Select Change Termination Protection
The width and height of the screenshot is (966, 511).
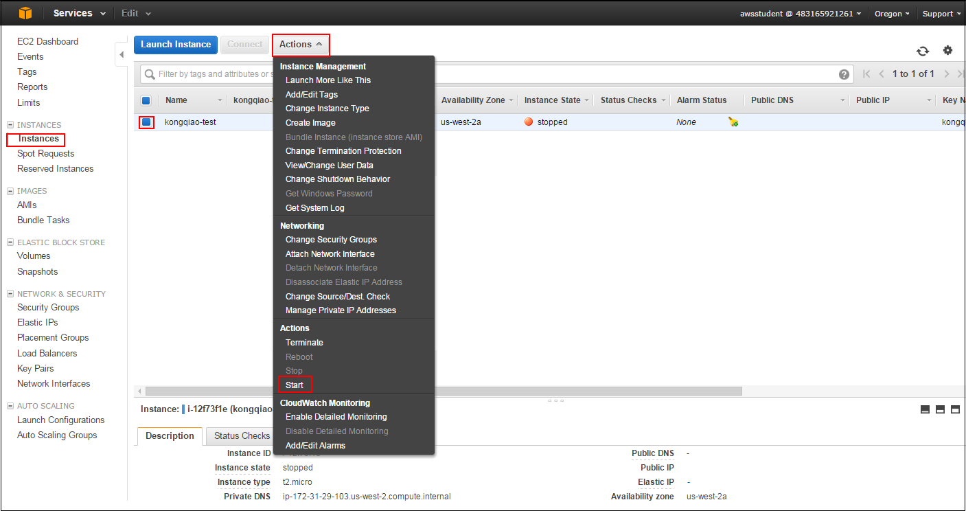pos(343,151)
